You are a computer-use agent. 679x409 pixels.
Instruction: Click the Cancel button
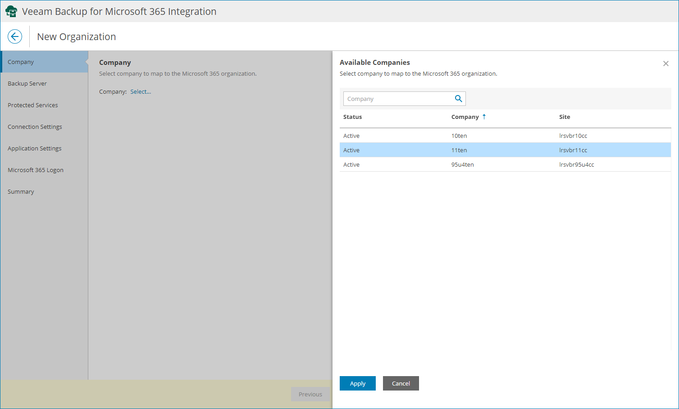401,383
